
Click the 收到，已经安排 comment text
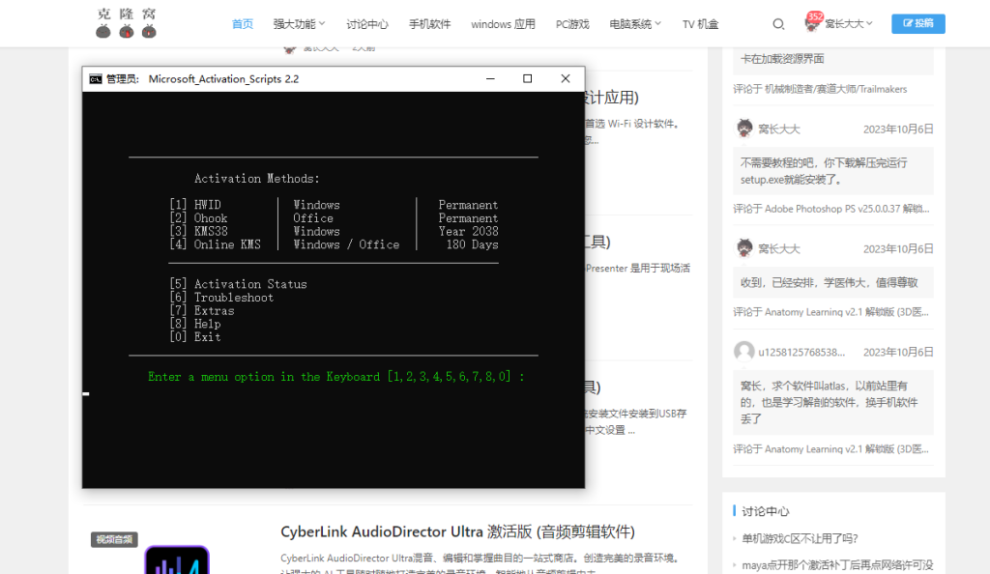pyautogui.click(x=829, y=282)
